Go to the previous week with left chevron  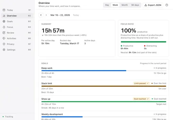tap(41, 15)
